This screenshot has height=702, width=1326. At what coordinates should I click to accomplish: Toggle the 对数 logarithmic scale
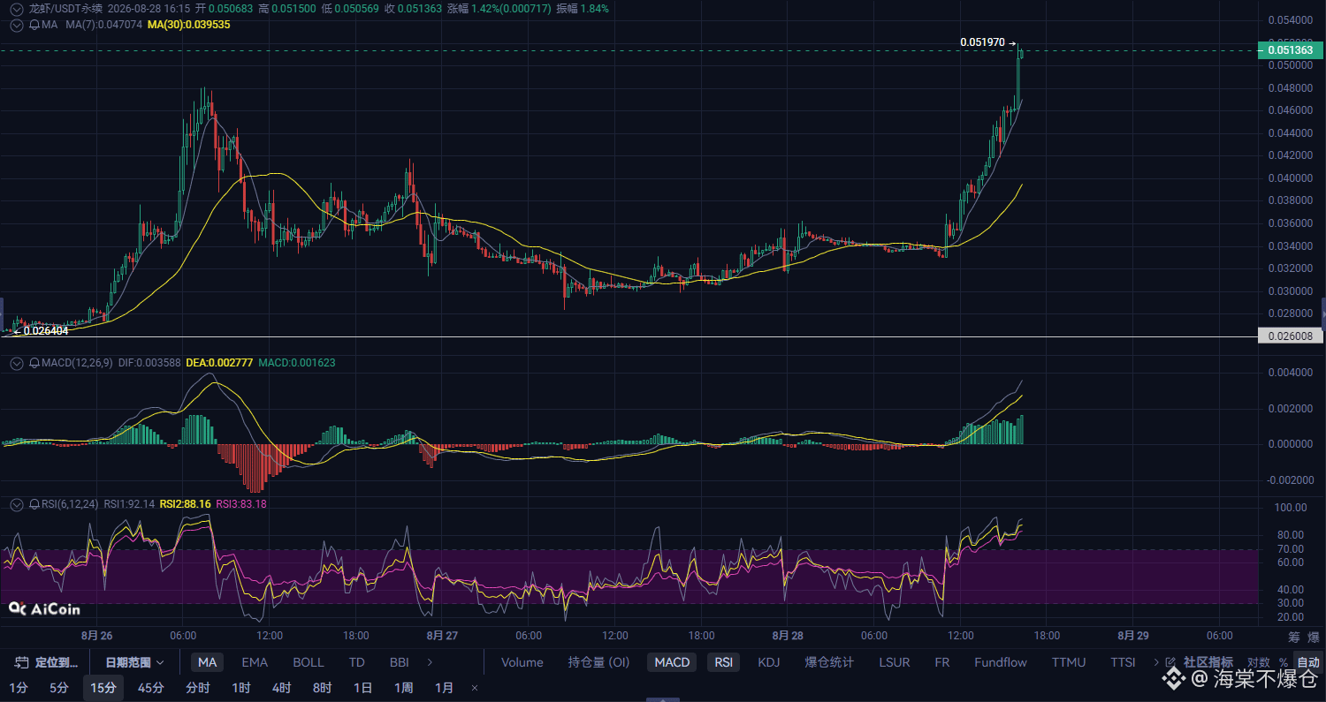point(1259,662)
